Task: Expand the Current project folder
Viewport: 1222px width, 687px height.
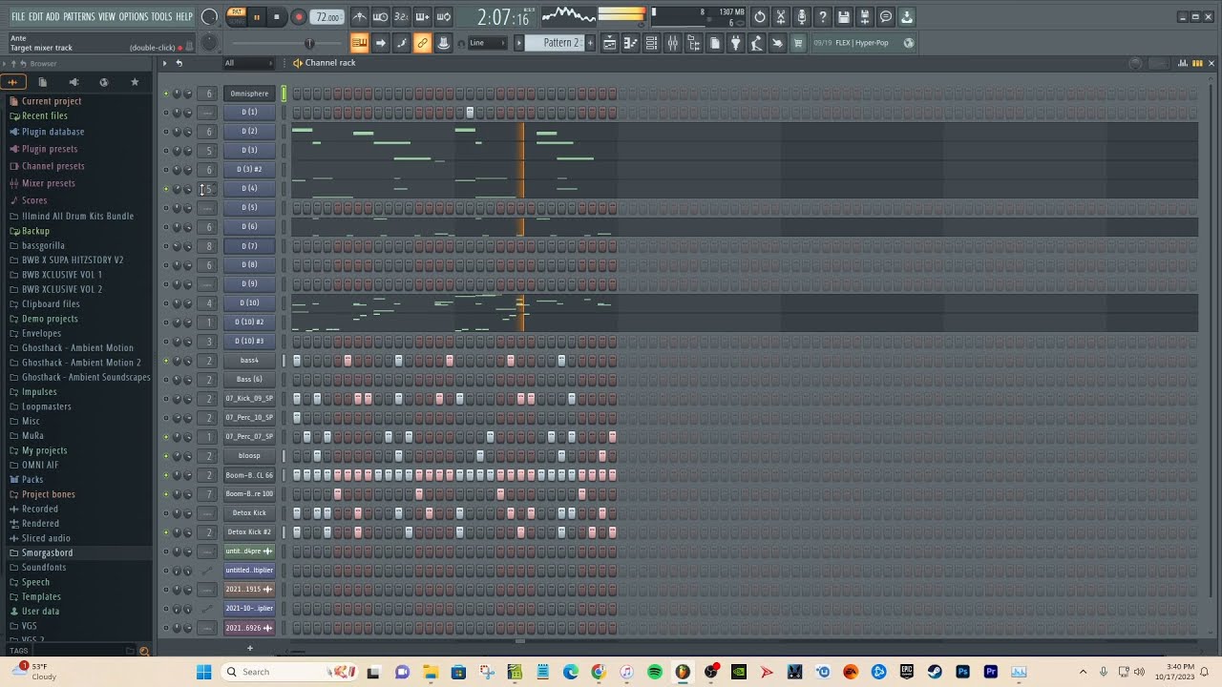Action: (x=52, y=101)
